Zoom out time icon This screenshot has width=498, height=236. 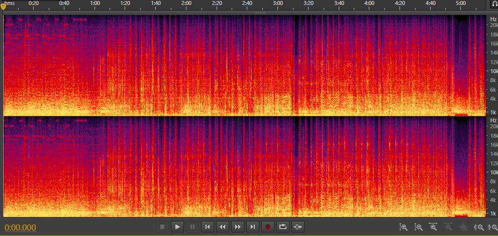pos(448,227)
